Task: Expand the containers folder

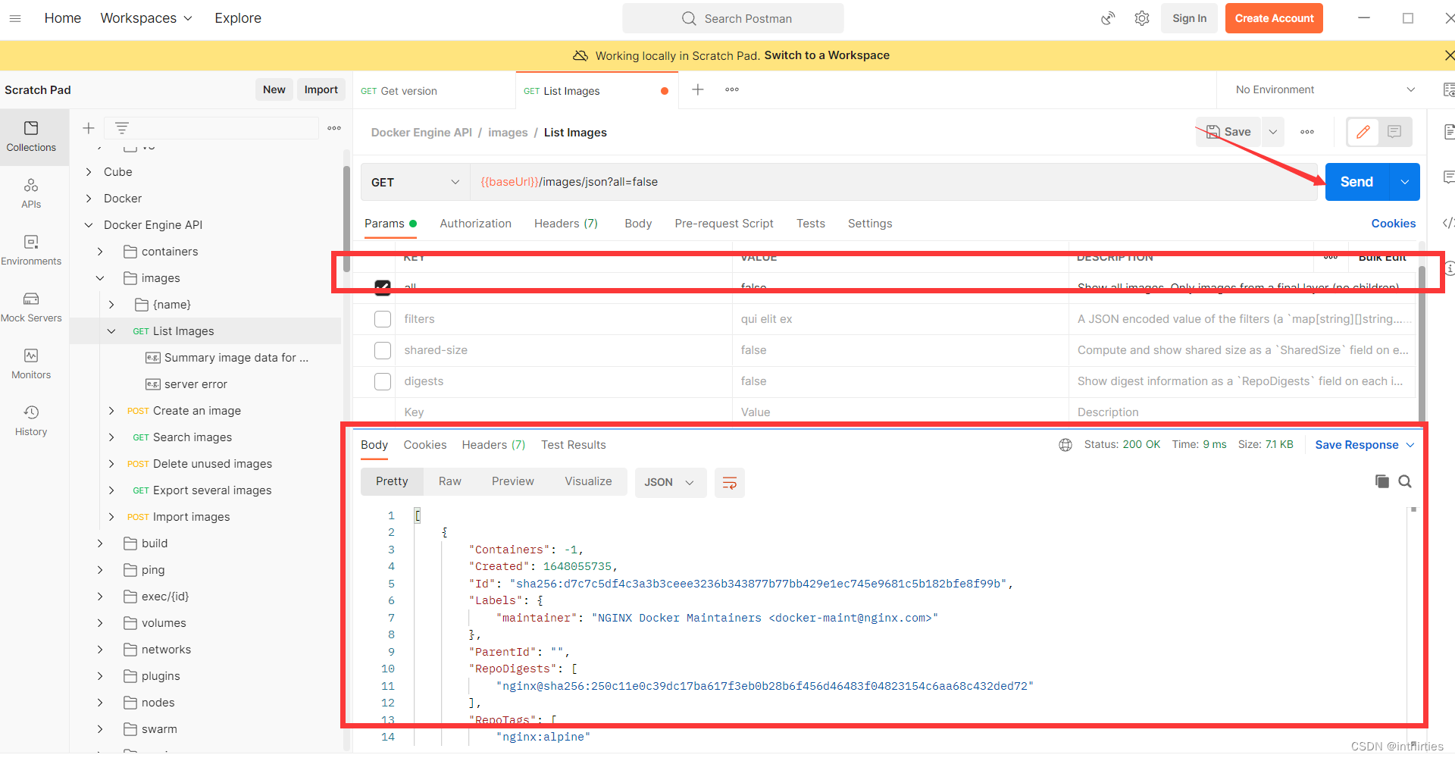Action: 100,252
